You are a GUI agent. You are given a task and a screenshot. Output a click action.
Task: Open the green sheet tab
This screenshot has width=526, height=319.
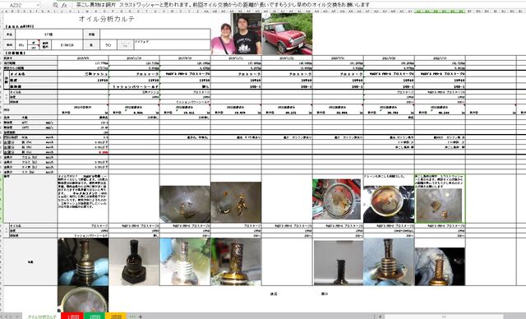pyautogui.click(x=95, y=317)
